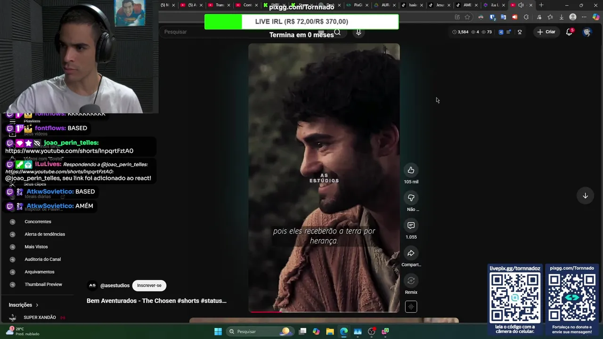This screenshot has width=603, height=339.
Task: Open browser favorites list icon
Action: coord(550,17)
